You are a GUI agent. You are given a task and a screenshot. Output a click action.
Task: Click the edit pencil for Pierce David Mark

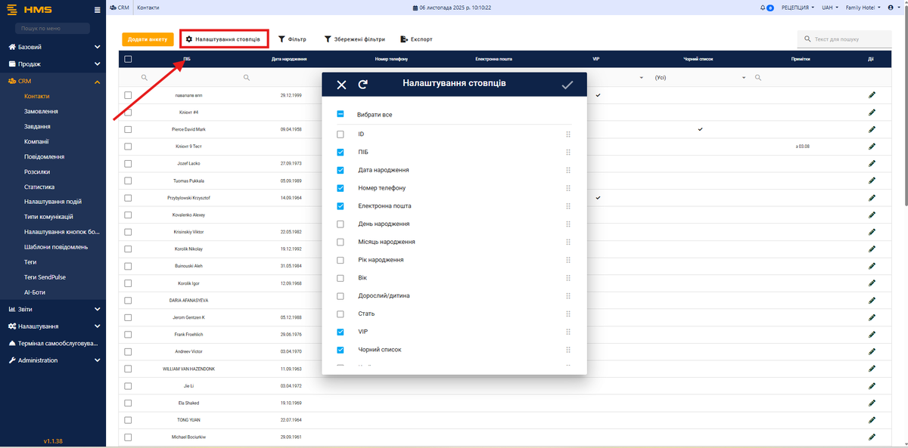pos(872,130)
